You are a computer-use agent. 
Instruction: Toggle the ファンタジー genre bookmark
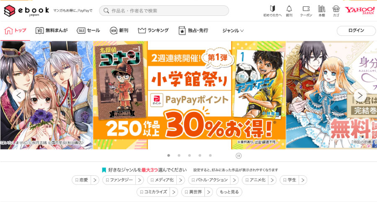tap(119, 180)
